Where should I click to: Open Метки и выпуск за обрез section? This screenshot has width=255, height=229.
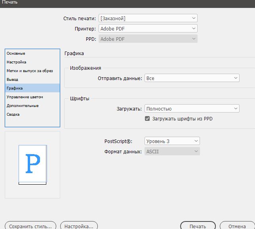(32, 71)
